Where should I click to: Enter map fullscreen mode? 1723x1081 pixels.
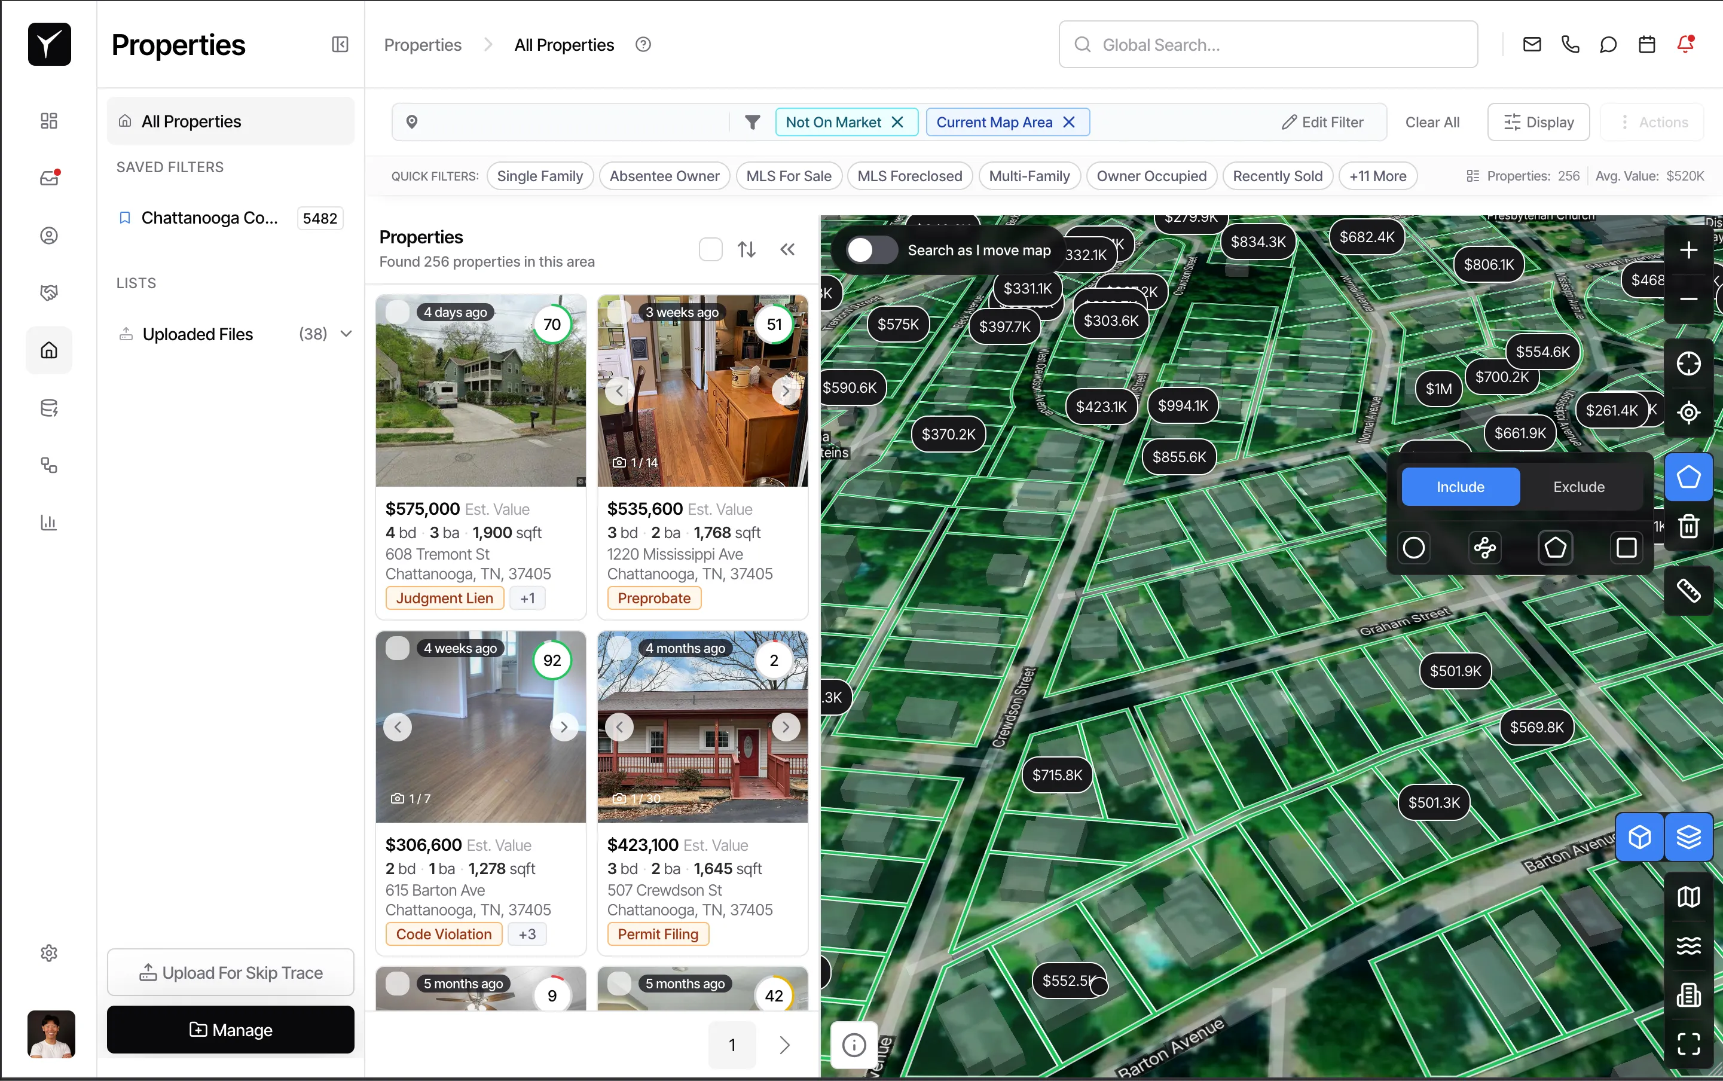pos(1688,1044)
